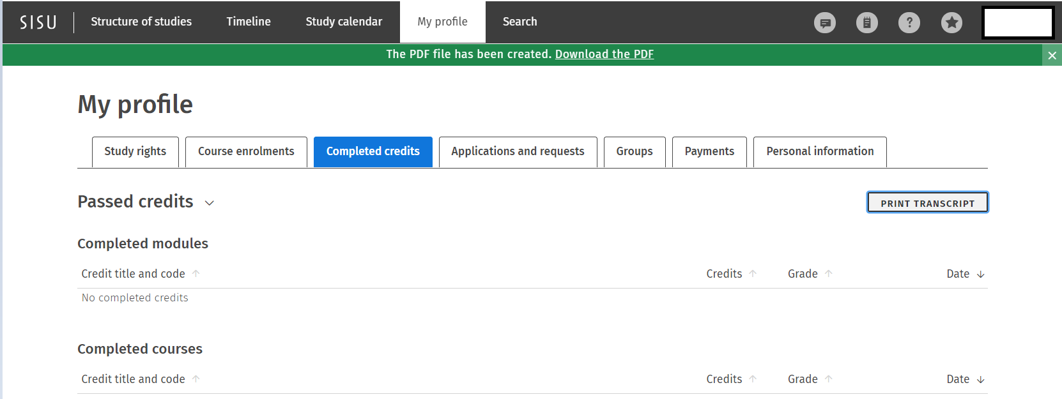Open the Study calendar page
The width and height of the screenshot is (1062, 399).
pos(344,22)
